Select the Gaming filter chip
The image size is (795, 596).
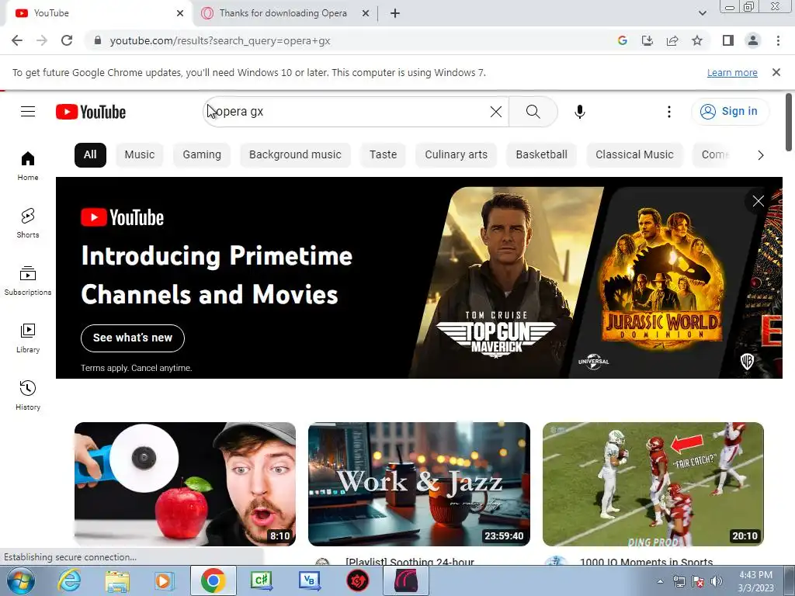(202, 155)
